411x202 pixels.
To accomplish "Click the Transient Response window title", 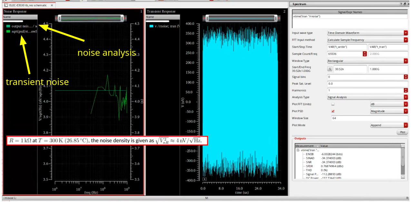I will 161,11.
